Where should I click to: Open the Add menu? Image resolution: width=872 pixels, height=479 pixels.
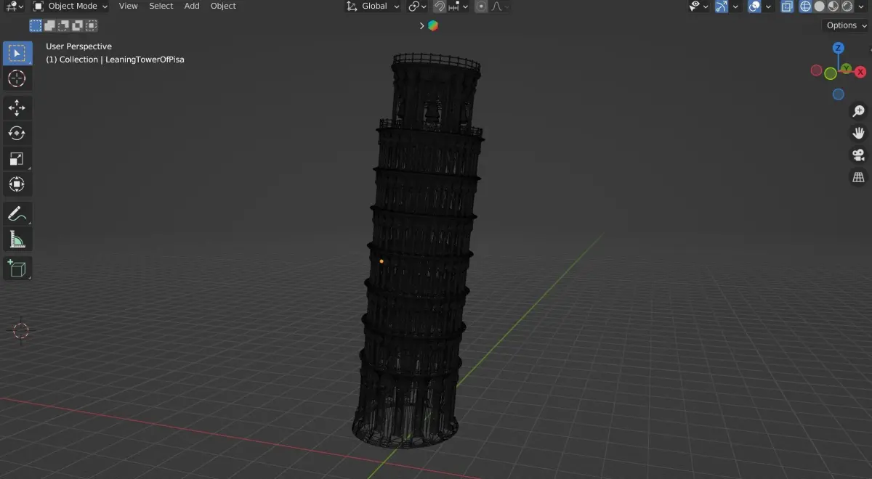(x=192, y=7)
